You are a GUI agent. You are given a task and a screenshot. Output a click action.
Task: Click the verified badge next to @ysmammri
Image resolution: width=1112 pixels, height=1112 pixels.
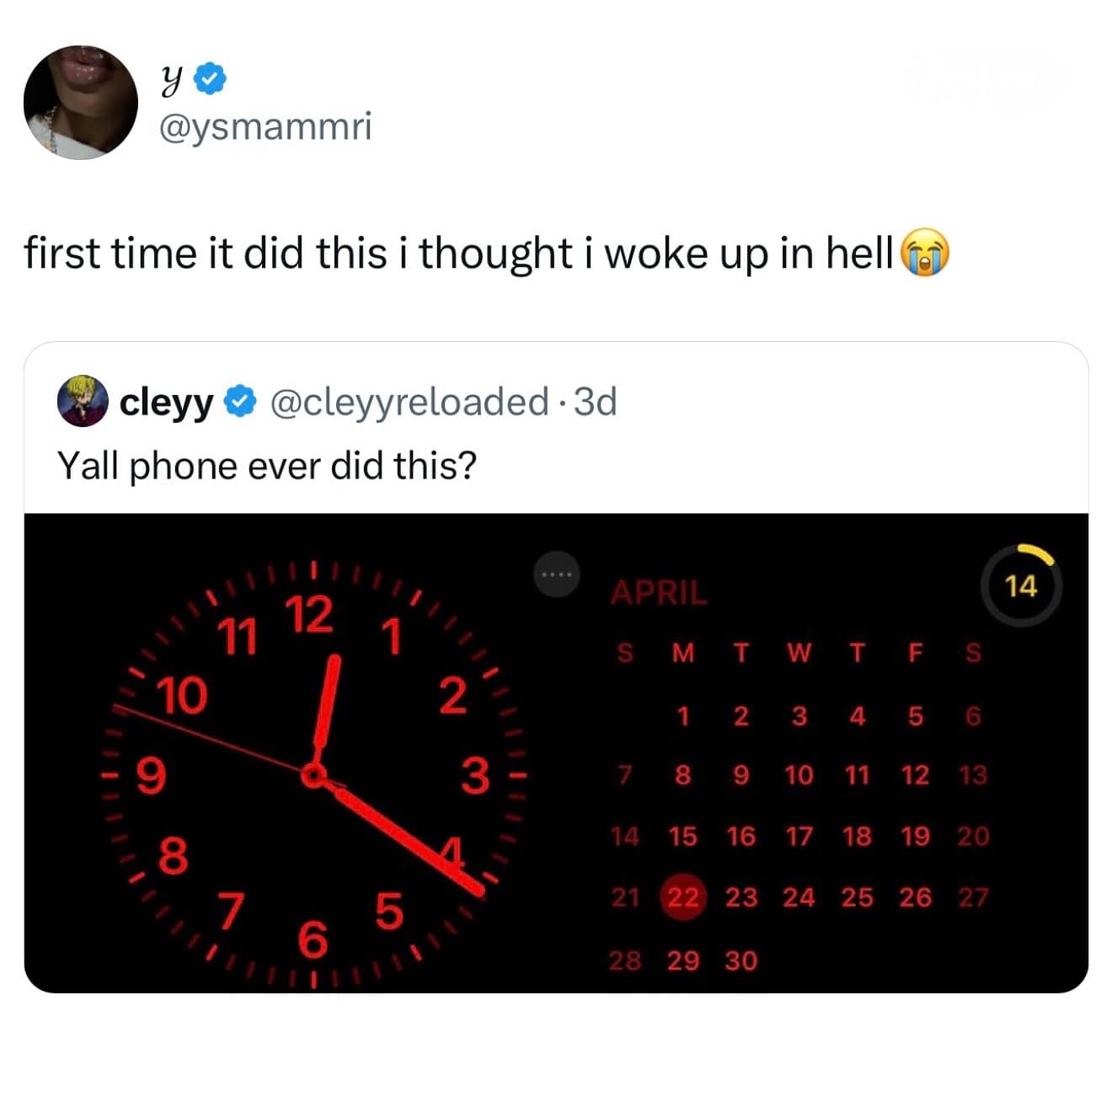[209, 79]
